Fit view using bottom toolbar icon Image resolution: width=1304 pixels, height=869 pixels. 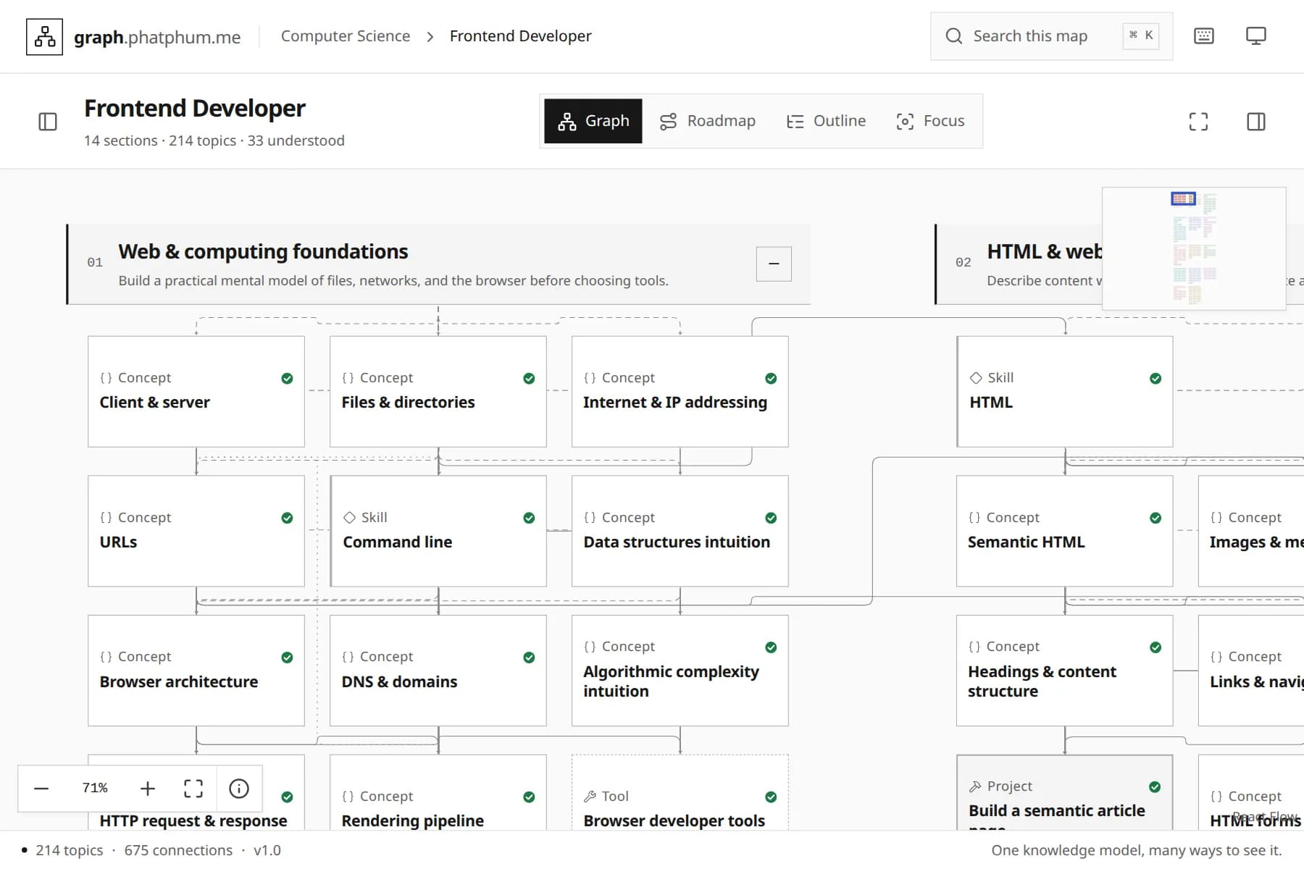tap(193, 788)
